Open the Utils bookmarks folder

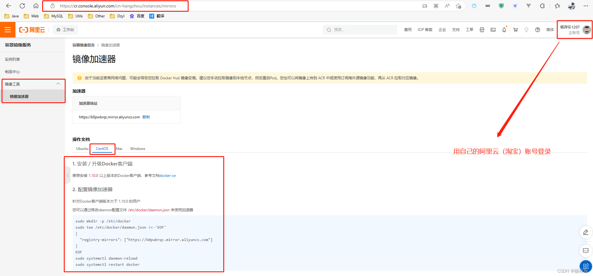[75, 16]
